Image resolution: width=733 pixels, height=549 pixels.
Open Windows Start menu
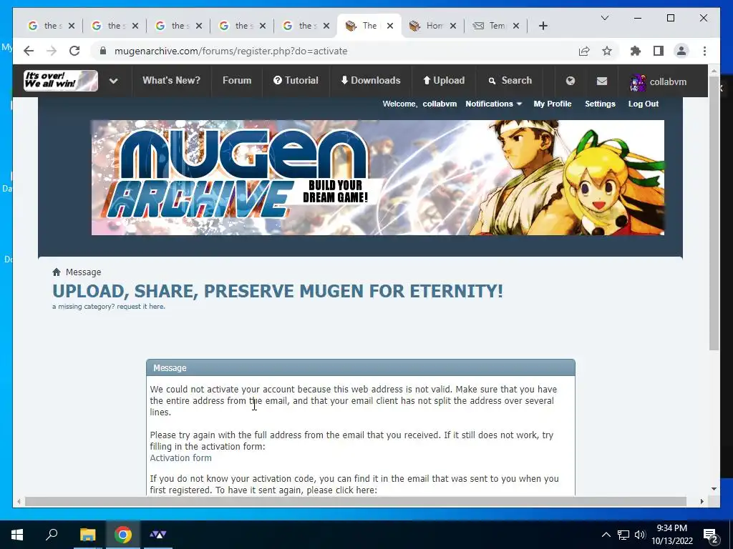click(17, 535)
